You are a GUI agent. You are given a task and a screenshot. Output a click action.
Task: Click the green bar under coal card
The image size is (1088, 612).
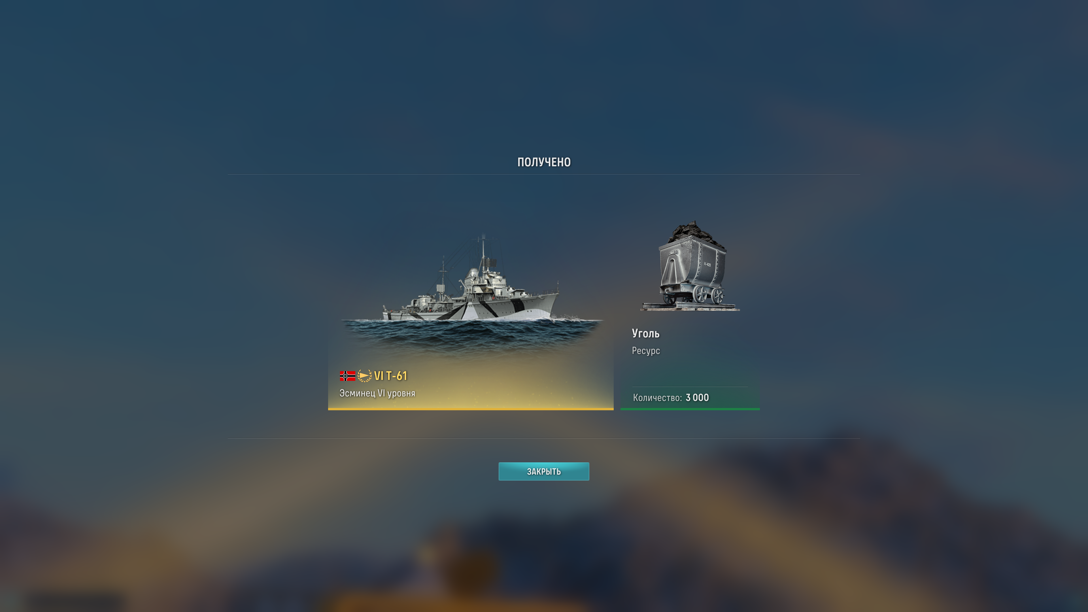tap(690, 409)
